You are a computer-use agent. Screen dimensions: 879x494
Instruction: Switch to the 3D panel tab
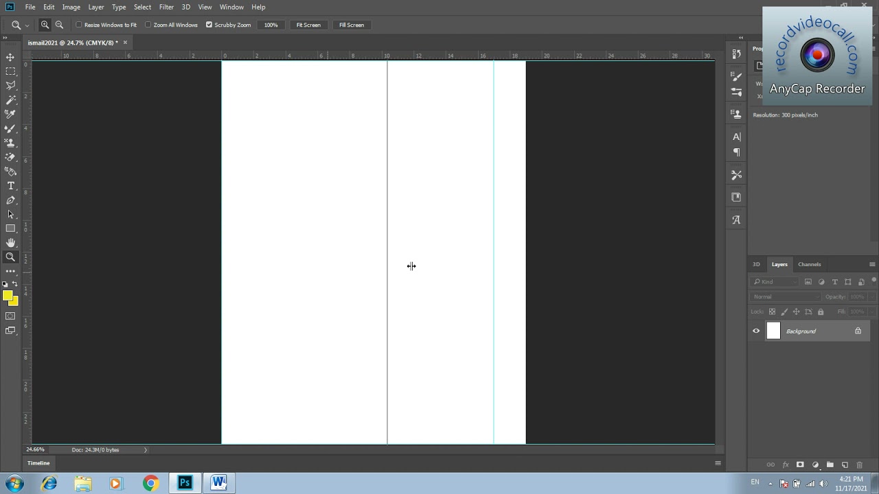[756, 264]
